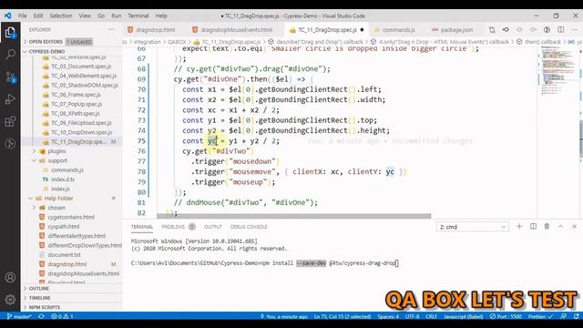Click the synchronize changes icon in status bar
The height and width of the screenshot is (328, 583).
click(x=41, y=316)
